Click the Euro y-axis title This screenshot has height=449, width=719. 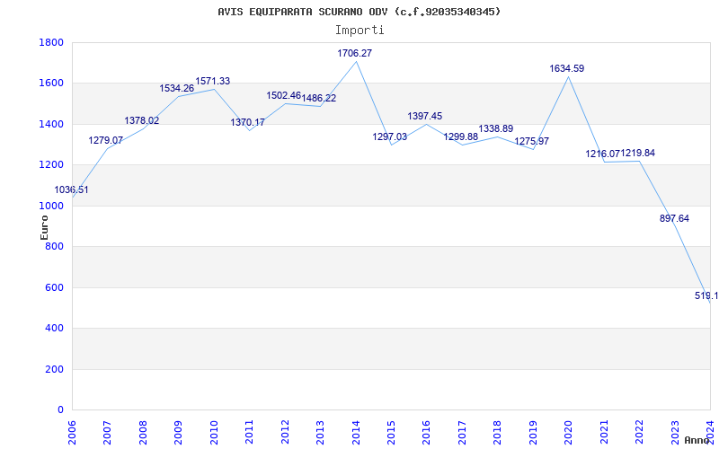tap(44, 227)
